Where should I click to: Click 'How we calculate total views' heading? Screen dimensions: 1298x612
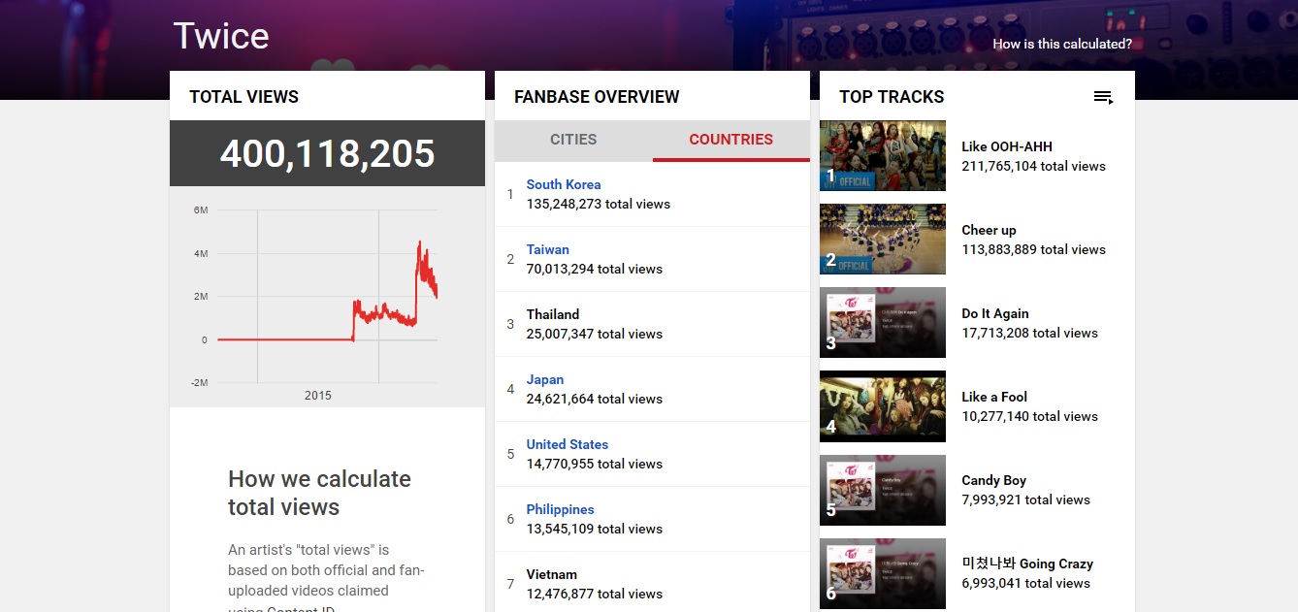pos(319,493)
